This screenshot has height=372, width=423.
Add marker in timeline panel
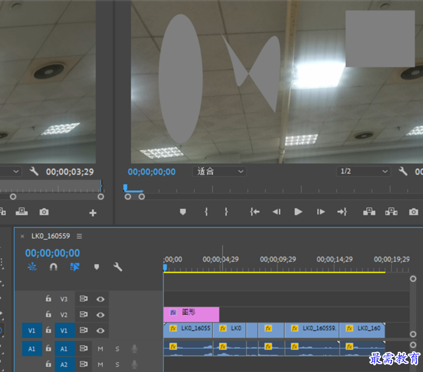point(97,267)
